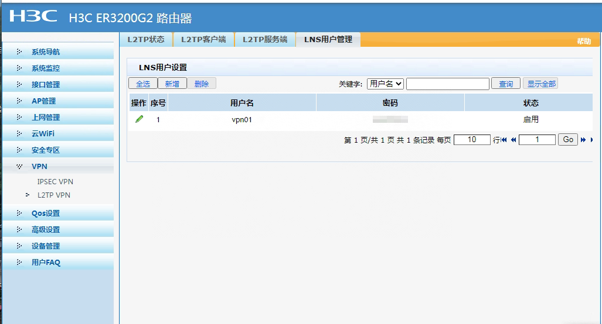The height and width of the screenshot is (324, 602).
Task: Go to first page arrow icon
Action: pos(504,140)
